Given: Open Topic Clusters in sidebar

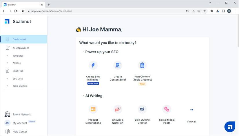Looking at the screenshot, I should pos(20,86).
